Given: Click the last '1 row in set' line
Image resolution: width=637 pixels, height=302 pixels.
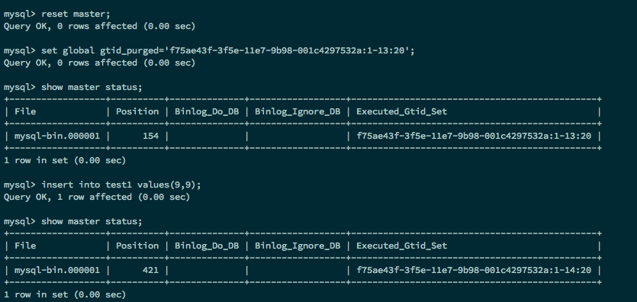Looking at the screenshot, I should [65, 294].
